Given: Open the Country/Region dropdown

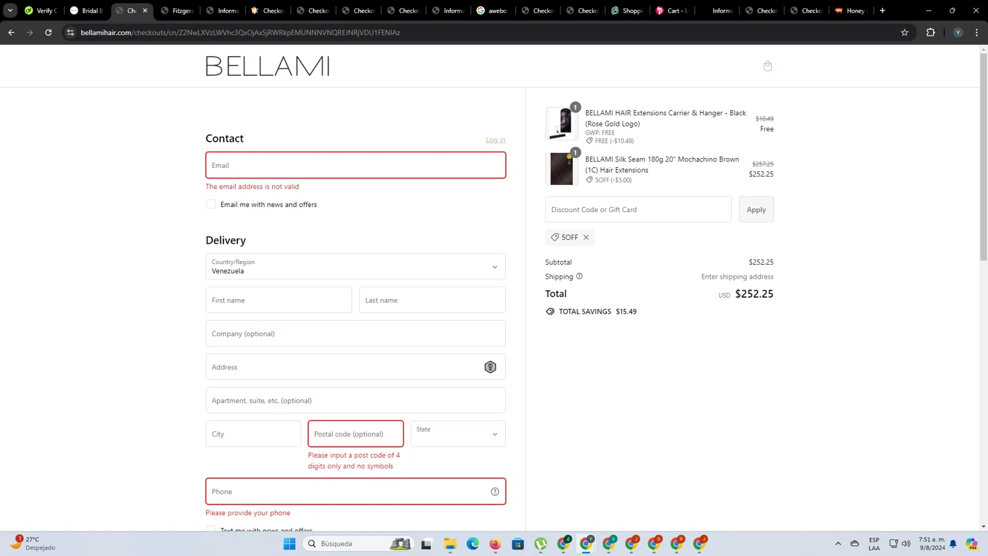Looking at the screenshot, I should coord(356,267).
